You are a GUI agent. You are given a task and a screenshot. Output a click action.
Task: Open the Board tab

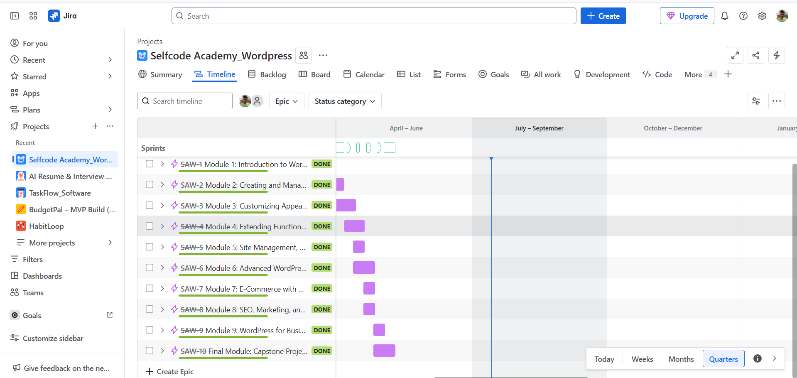point(314,74)
